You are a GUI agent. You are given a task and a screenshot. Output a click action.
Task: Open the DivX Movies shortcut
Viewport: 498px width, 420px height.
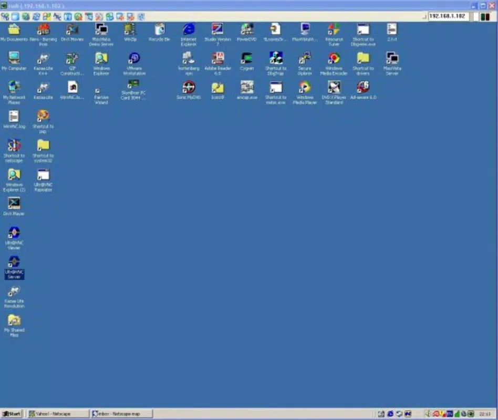pos(72,33)
